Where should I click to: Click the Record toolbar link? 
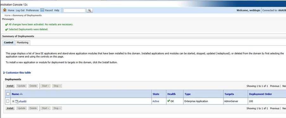click(49, 10)
